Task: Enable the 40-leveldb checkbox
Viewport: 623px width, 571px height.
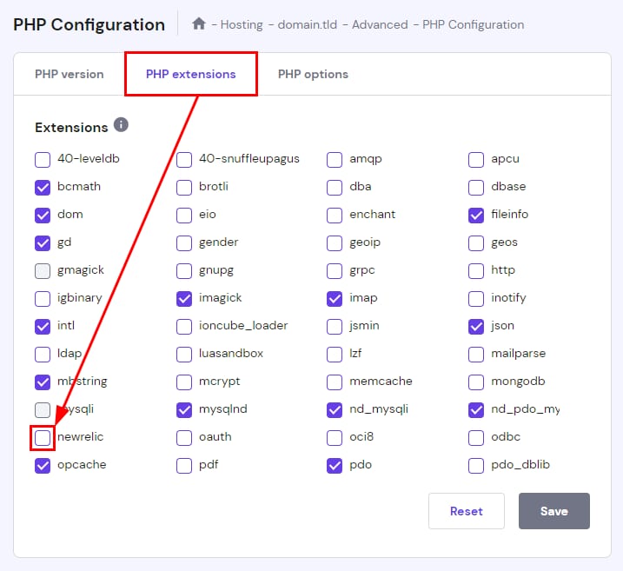Action: (43, 159)
